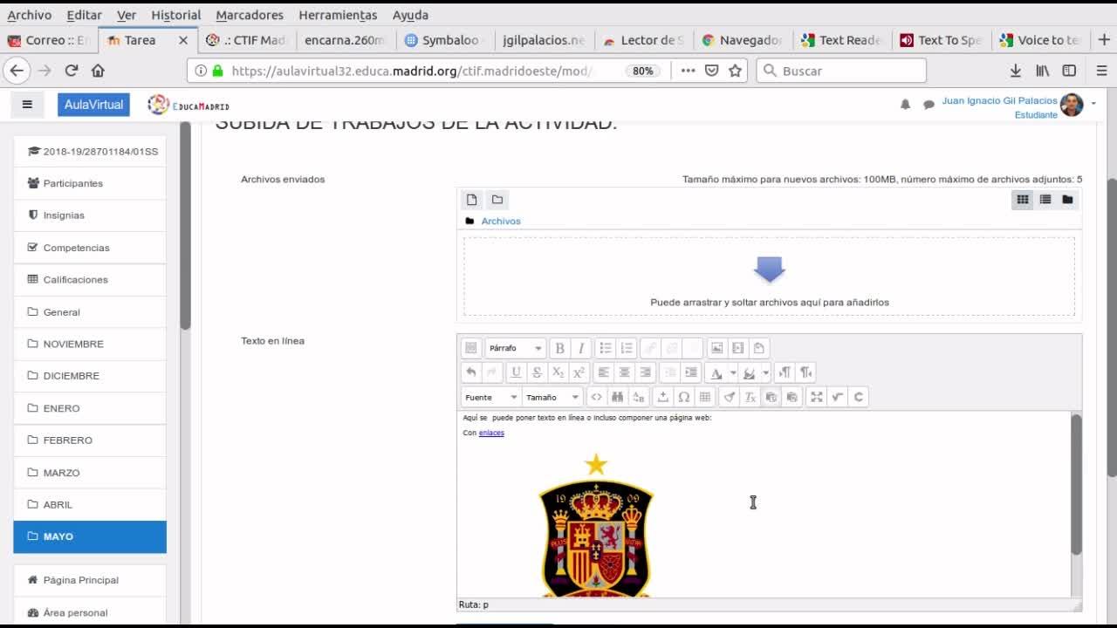Toggle bold formatting in the editor
Viewport: 1117px width, 628px height.
click(x=560, y=348)
